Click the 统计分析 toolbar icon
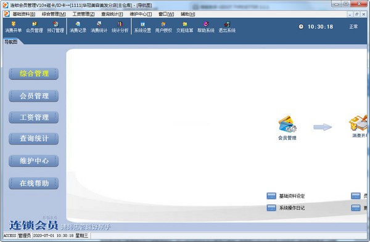Screen dimensions: 370x242 coord(120,27)
